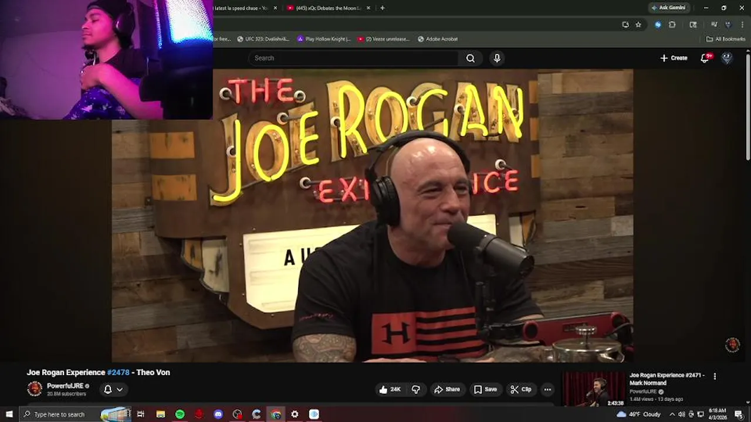Start voice search with the microphone icon
This screenshot has width=751, height=422.
click(x=497, y=58)
